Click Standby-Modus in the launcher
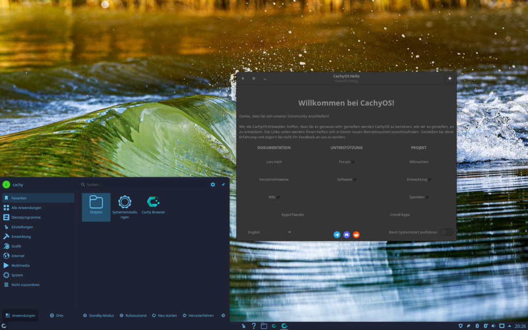This screenshot has width=528, height=330. (x=98, y=316)
